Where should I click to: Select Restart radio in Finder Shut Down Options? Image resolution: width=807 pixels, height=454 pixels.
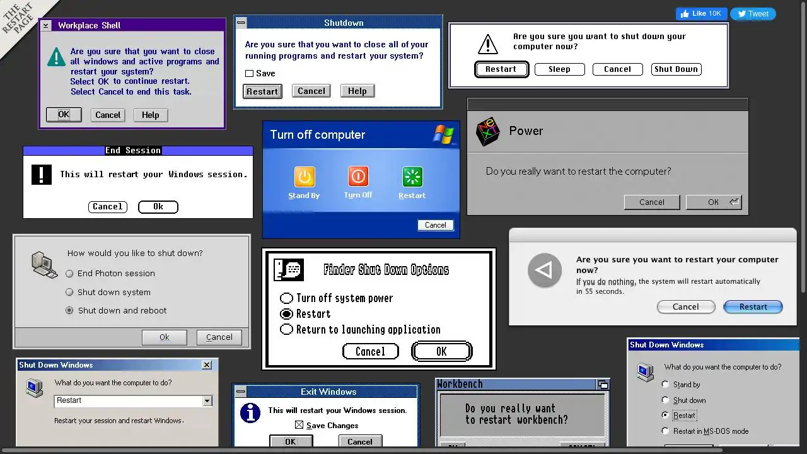[x=286, y=314]
